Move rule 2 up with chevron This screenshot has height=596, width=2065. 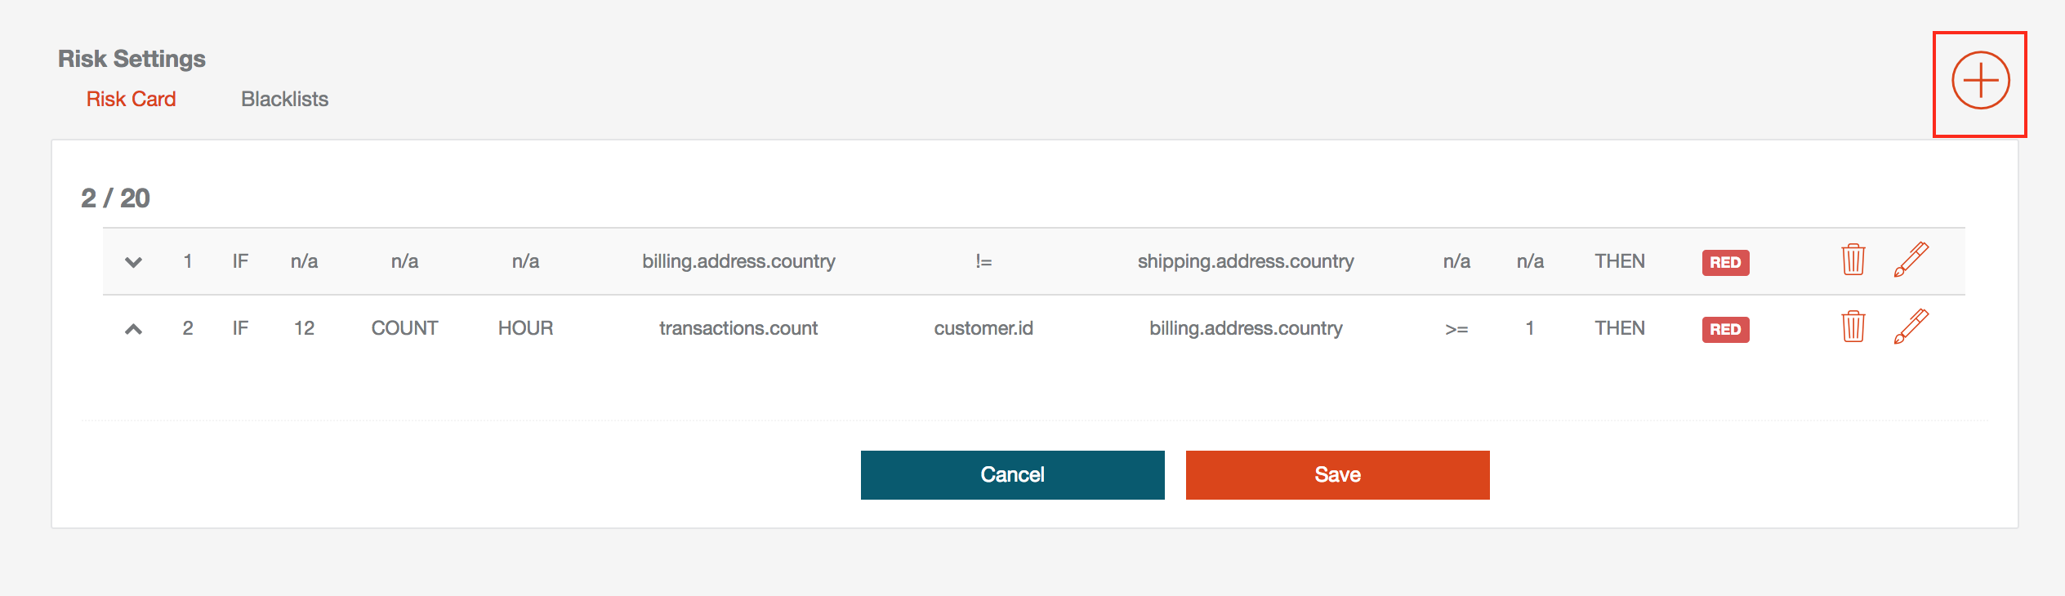pos(133,329)
